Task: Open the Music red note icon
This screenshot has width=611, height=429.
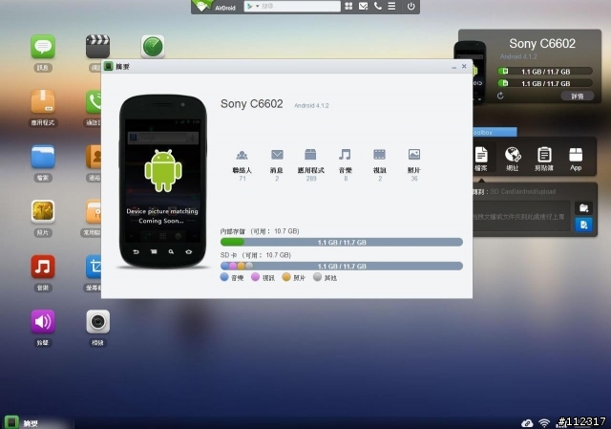Action: click(43, 267)
